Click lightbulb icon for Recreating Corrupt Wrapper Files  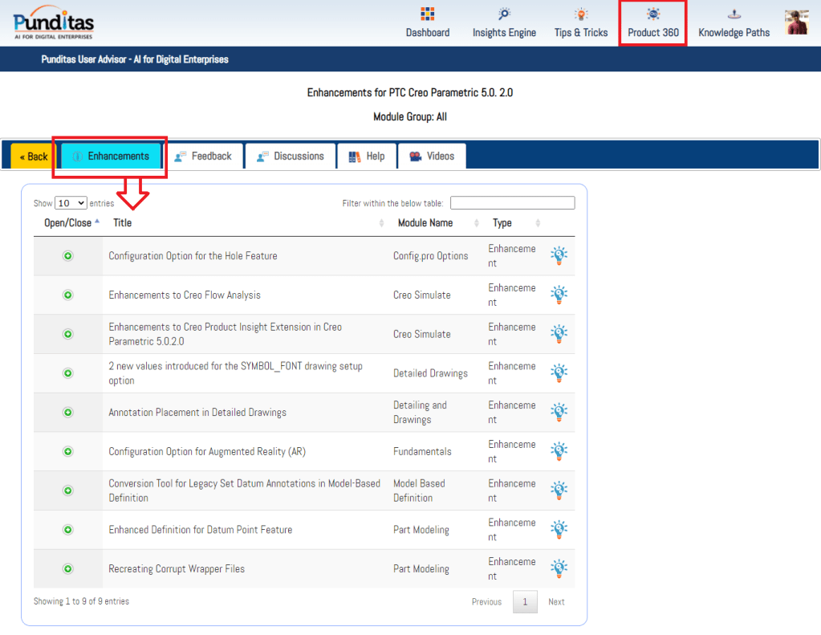[x=559, y=568]
